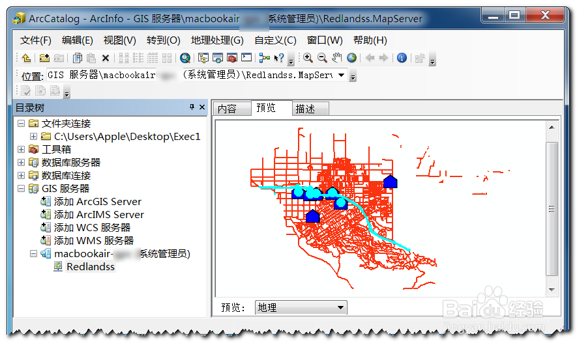Screen dimensions: 577x347
Task: Expand the 数据库连接 tree node
Action: (22, 175)
